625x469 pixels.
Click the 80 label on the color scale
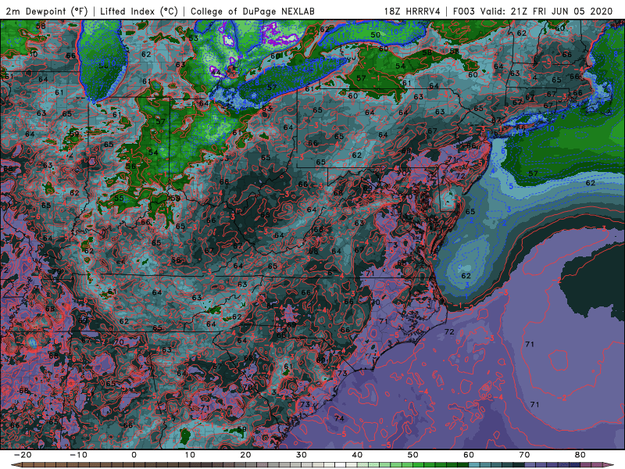580,455
